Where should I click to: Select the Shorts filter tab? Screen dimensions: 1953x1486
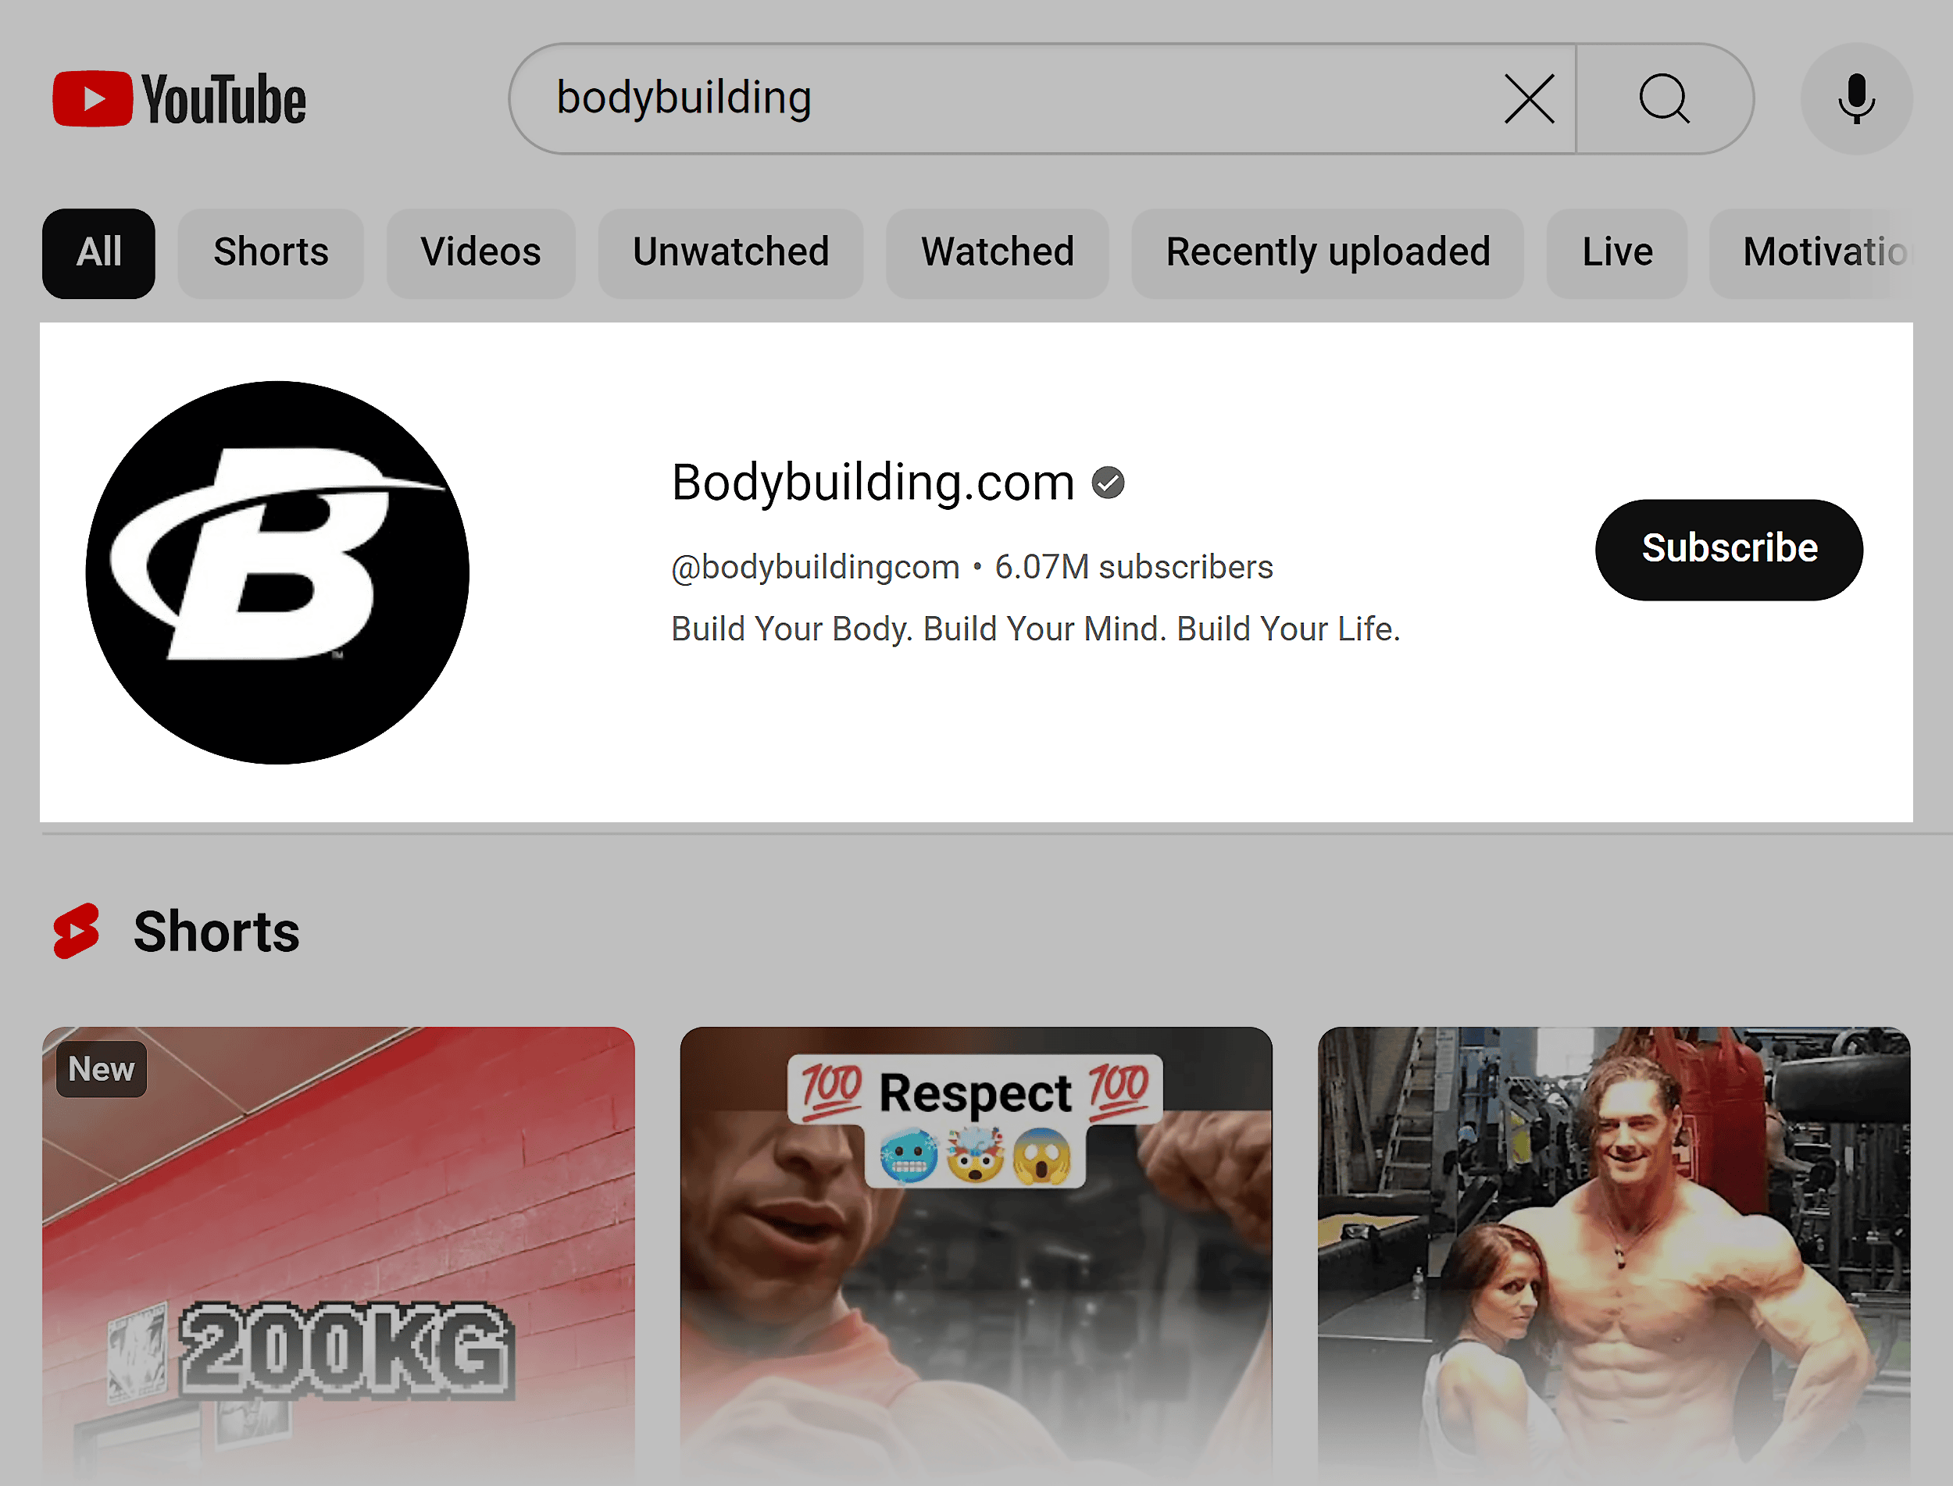click(272, 251)
